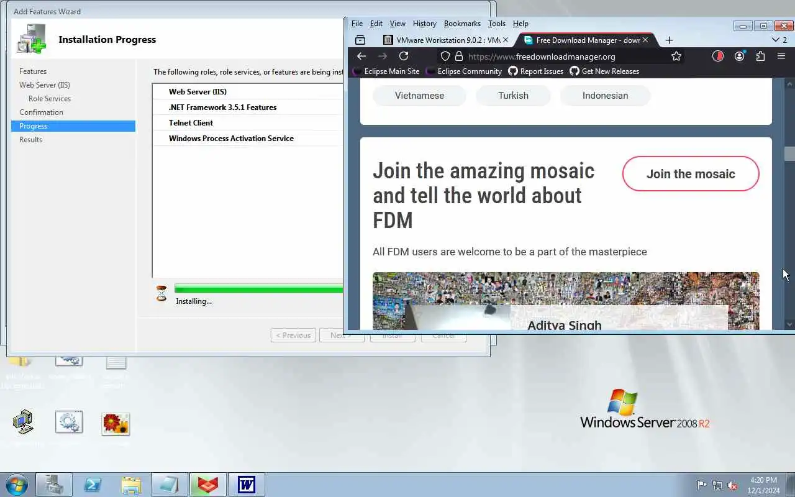Click the Action Center flag in tray

pyautogui.click(x=702, y=485)
